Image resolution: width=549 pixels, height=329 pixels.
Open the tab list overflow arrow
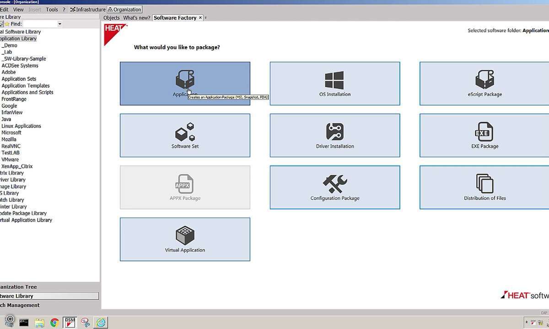click(205, 18)
